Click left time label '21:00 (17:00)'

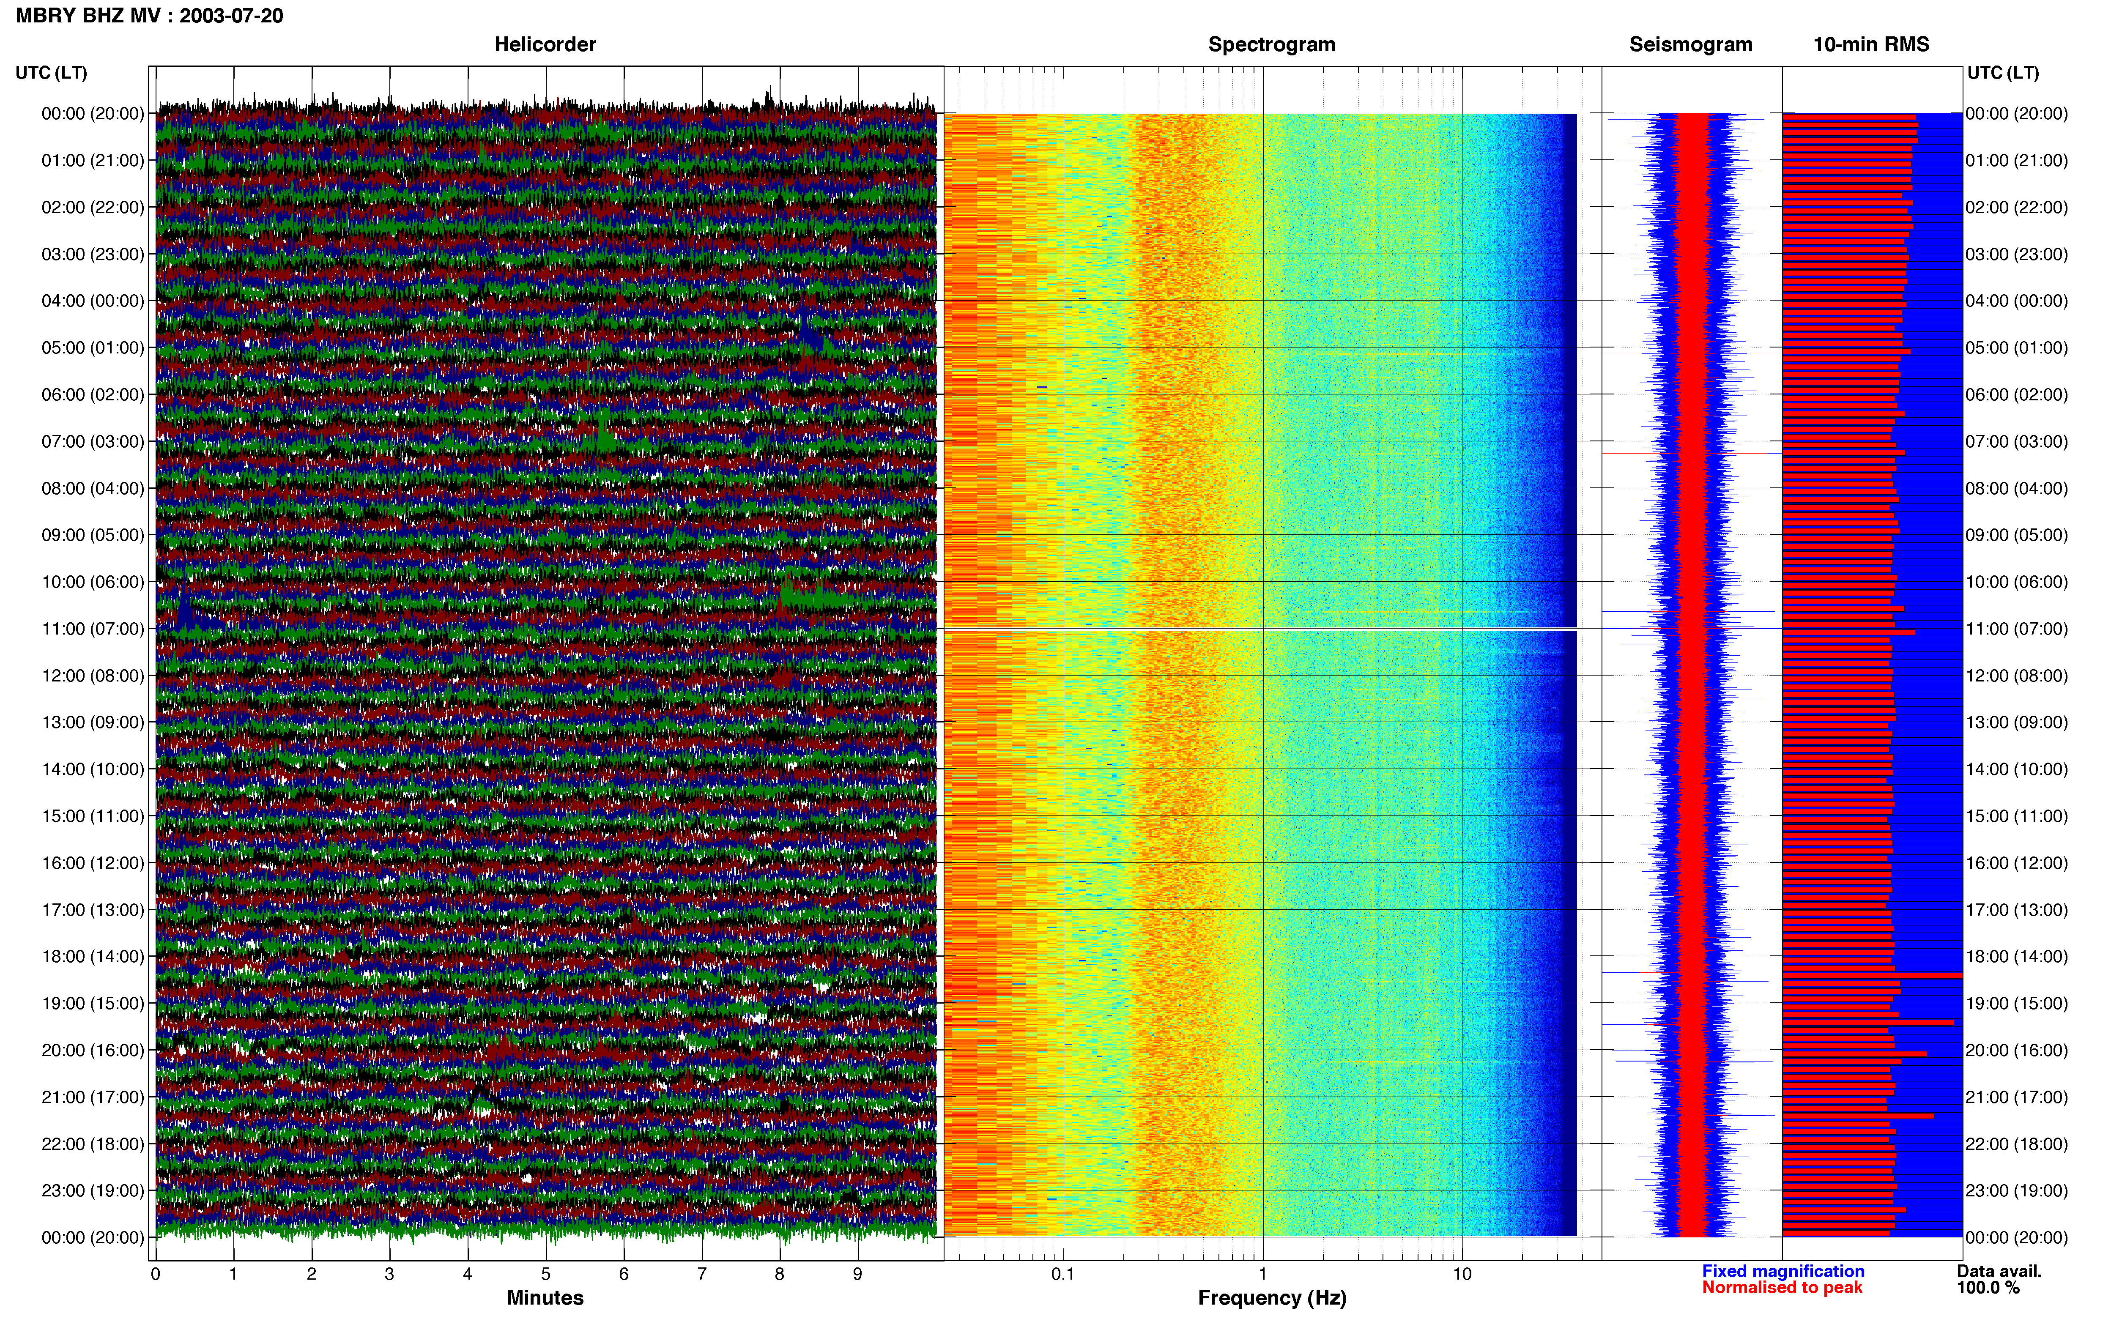point(93,1097)
